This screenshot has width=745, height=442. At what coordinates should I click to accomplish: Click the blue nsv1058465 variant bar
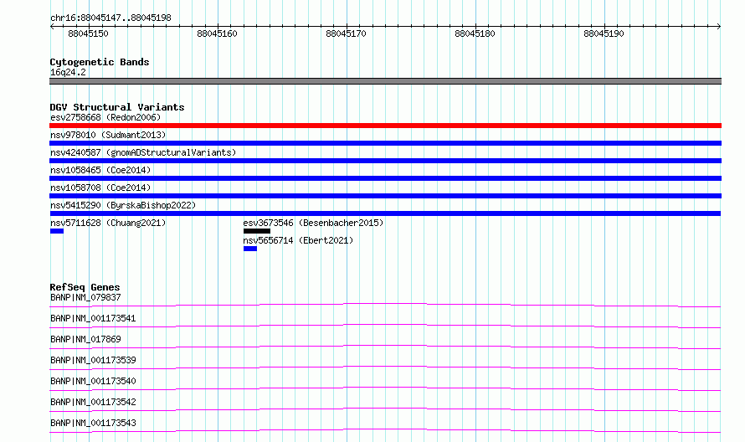385,178
